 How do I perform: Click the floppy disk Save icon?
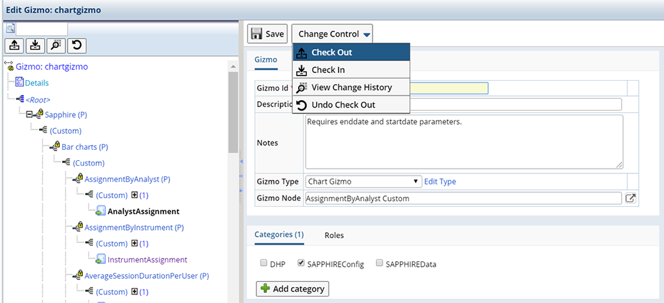[x=256, y=34]
